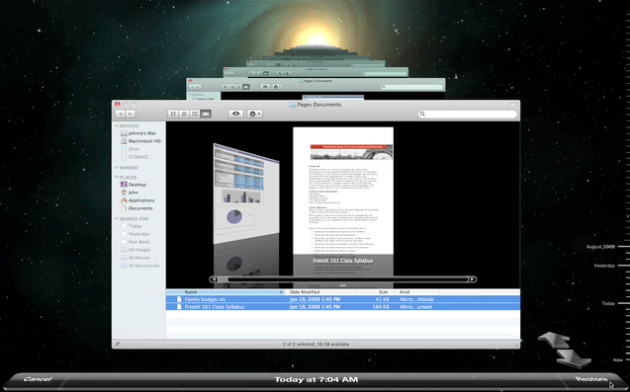The width and height of the screenshot is (630, 392).
Task: Go to newer backup with down arrow
Action: pos(574,357)
